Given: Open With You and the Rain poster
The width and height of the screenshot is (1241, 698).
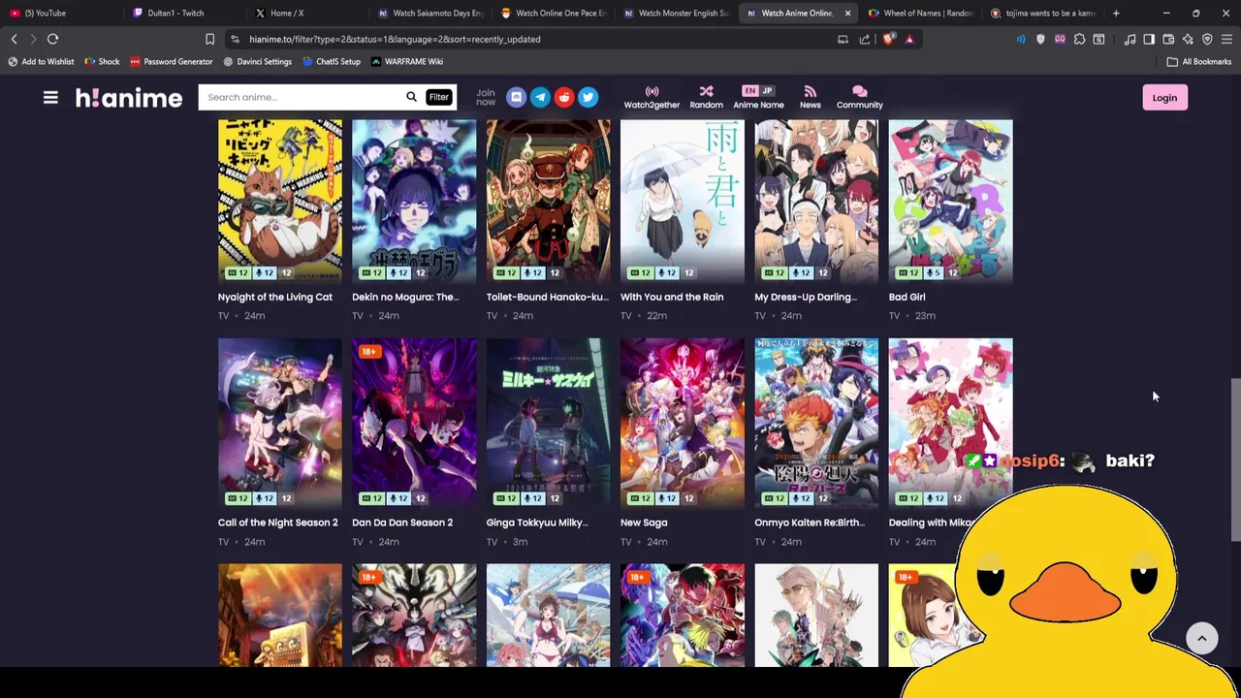Looking at the screenshot, I should (x=683, y=202).
